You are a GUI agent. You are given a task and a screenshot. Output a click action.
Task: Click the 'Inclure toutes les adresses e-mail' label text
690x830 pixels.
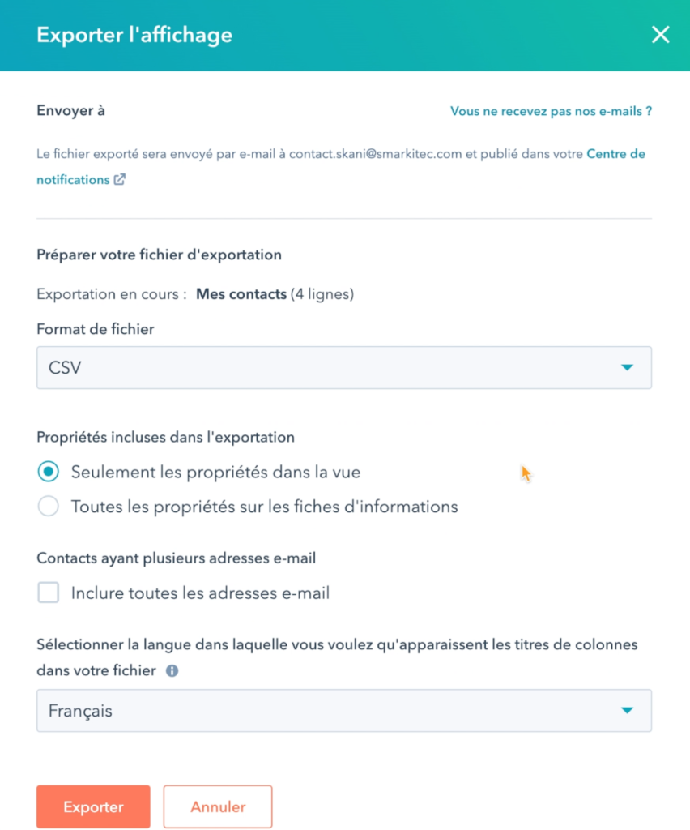(200, 593)
